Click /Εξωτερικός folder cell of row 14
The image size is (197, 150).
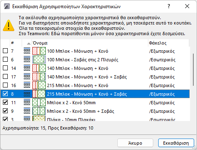[162, 68]
